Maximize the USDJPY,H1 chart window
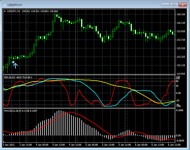190x150 pixels. click(x=174, y=5)
